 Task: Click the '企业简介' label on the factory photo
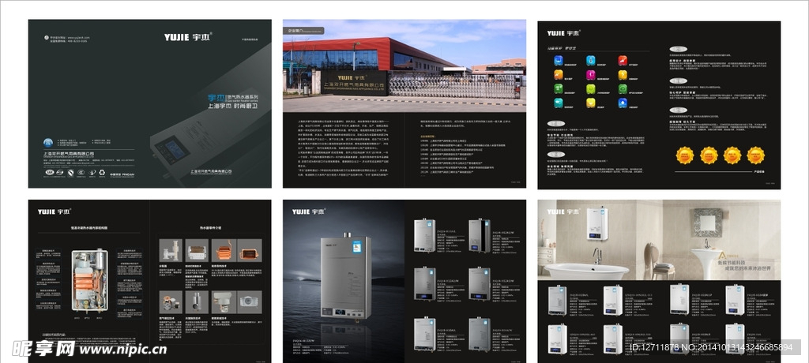click(x=304, y=31)
